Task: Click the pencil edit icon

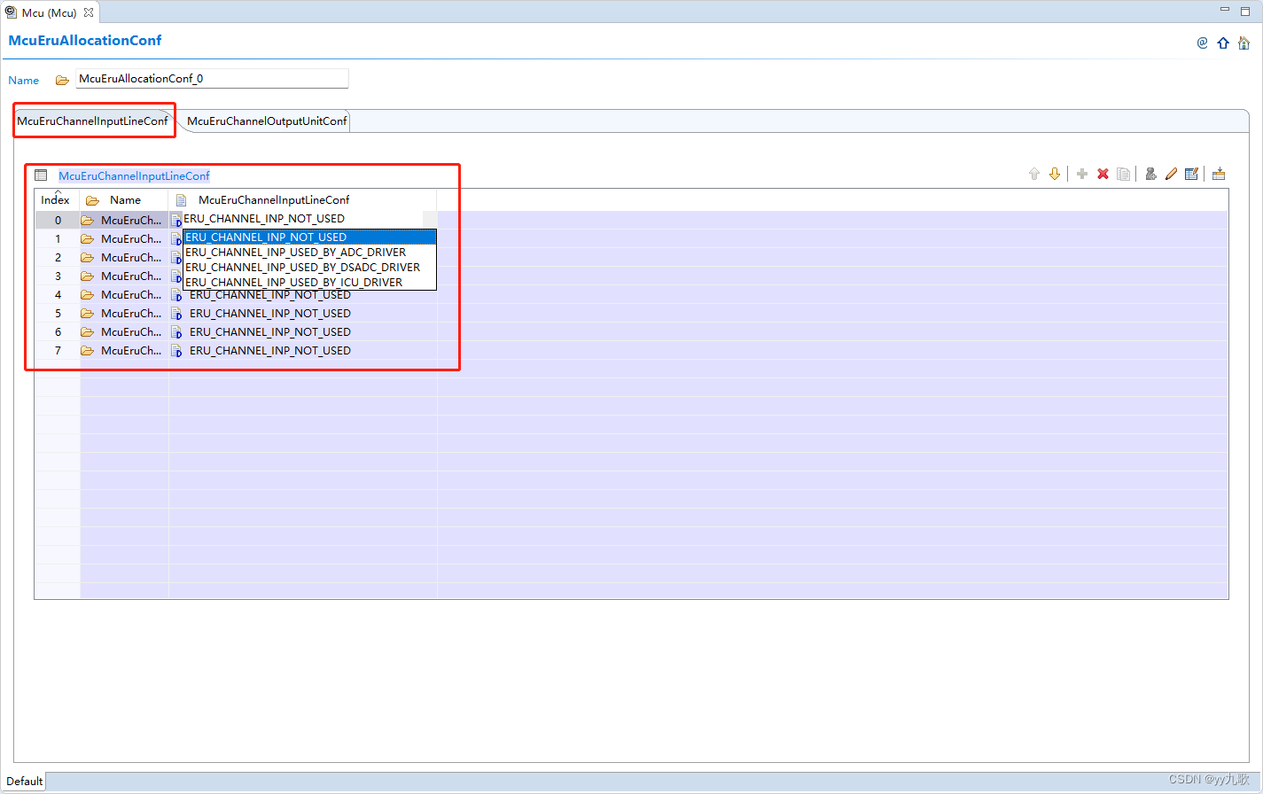Action: pos(1171,174)
